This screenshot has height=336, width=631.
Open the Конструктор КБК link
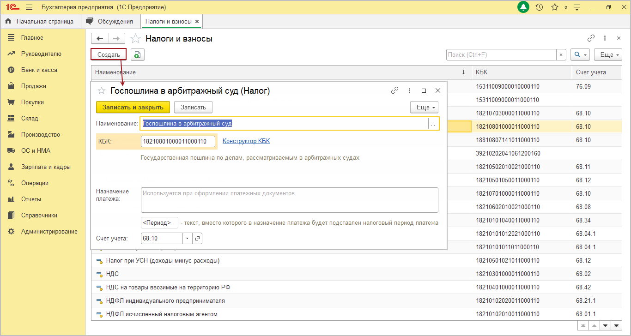(246, 141)
